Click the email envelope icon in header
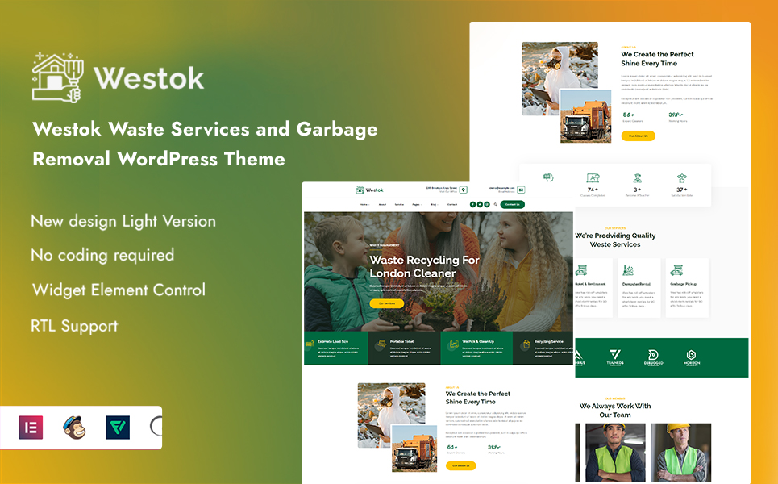The height and width of the screenshot is (484, 778). 521,190
